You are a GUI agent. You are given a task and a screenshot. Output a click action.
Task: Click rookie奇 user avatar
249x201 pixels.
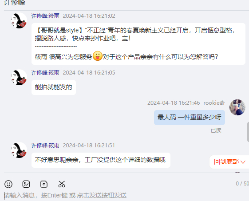coord(237,107)
